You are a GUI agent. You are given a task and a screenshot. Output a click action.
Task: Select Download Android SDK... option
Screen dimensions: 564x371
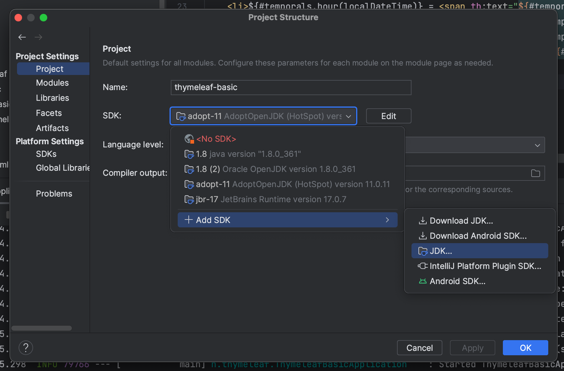(480, 236)
